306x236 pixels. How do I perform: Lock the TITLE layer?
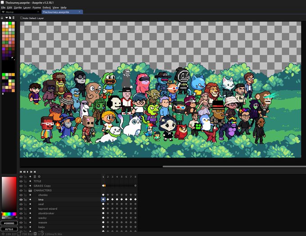(25, 181)
